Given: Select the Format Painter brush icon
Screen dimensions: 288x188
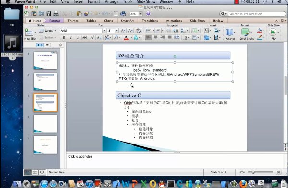Looking at the screenshot, I should pos(86,14).
